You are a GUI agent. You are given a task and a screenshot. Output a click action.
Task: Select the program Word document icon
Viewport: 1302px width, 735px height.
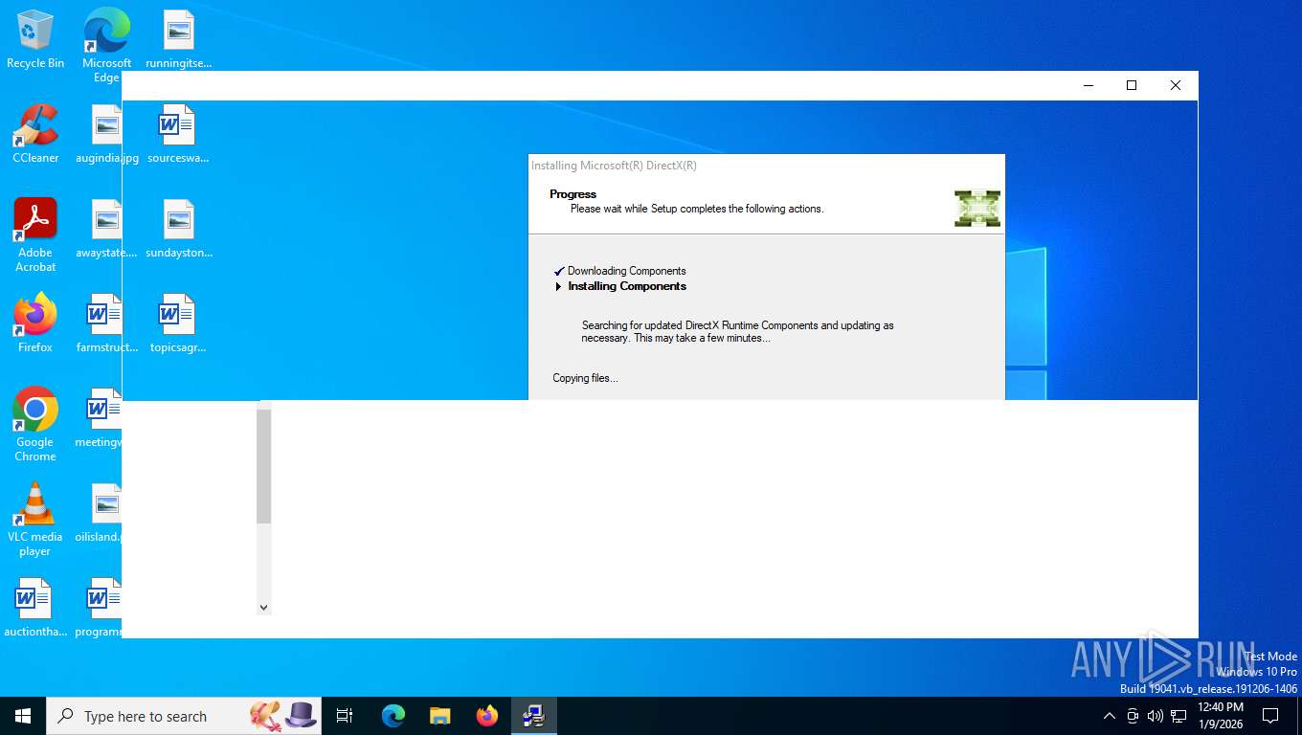[99, 608]
